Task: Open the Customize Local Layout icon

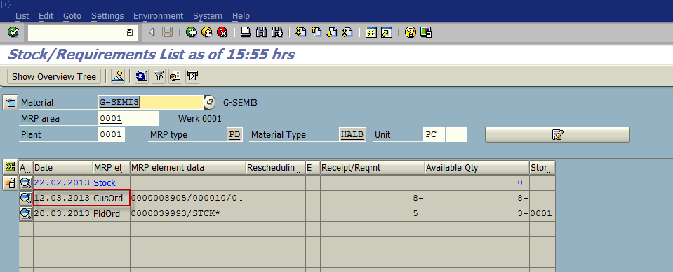Action: [x=426, y=32]
